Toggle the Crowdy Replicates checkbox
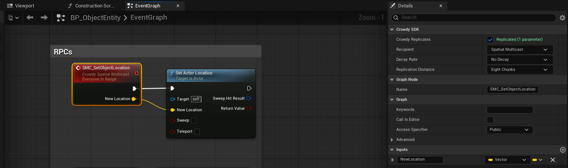Screen dimensions: 568x168 pos(490,39)
